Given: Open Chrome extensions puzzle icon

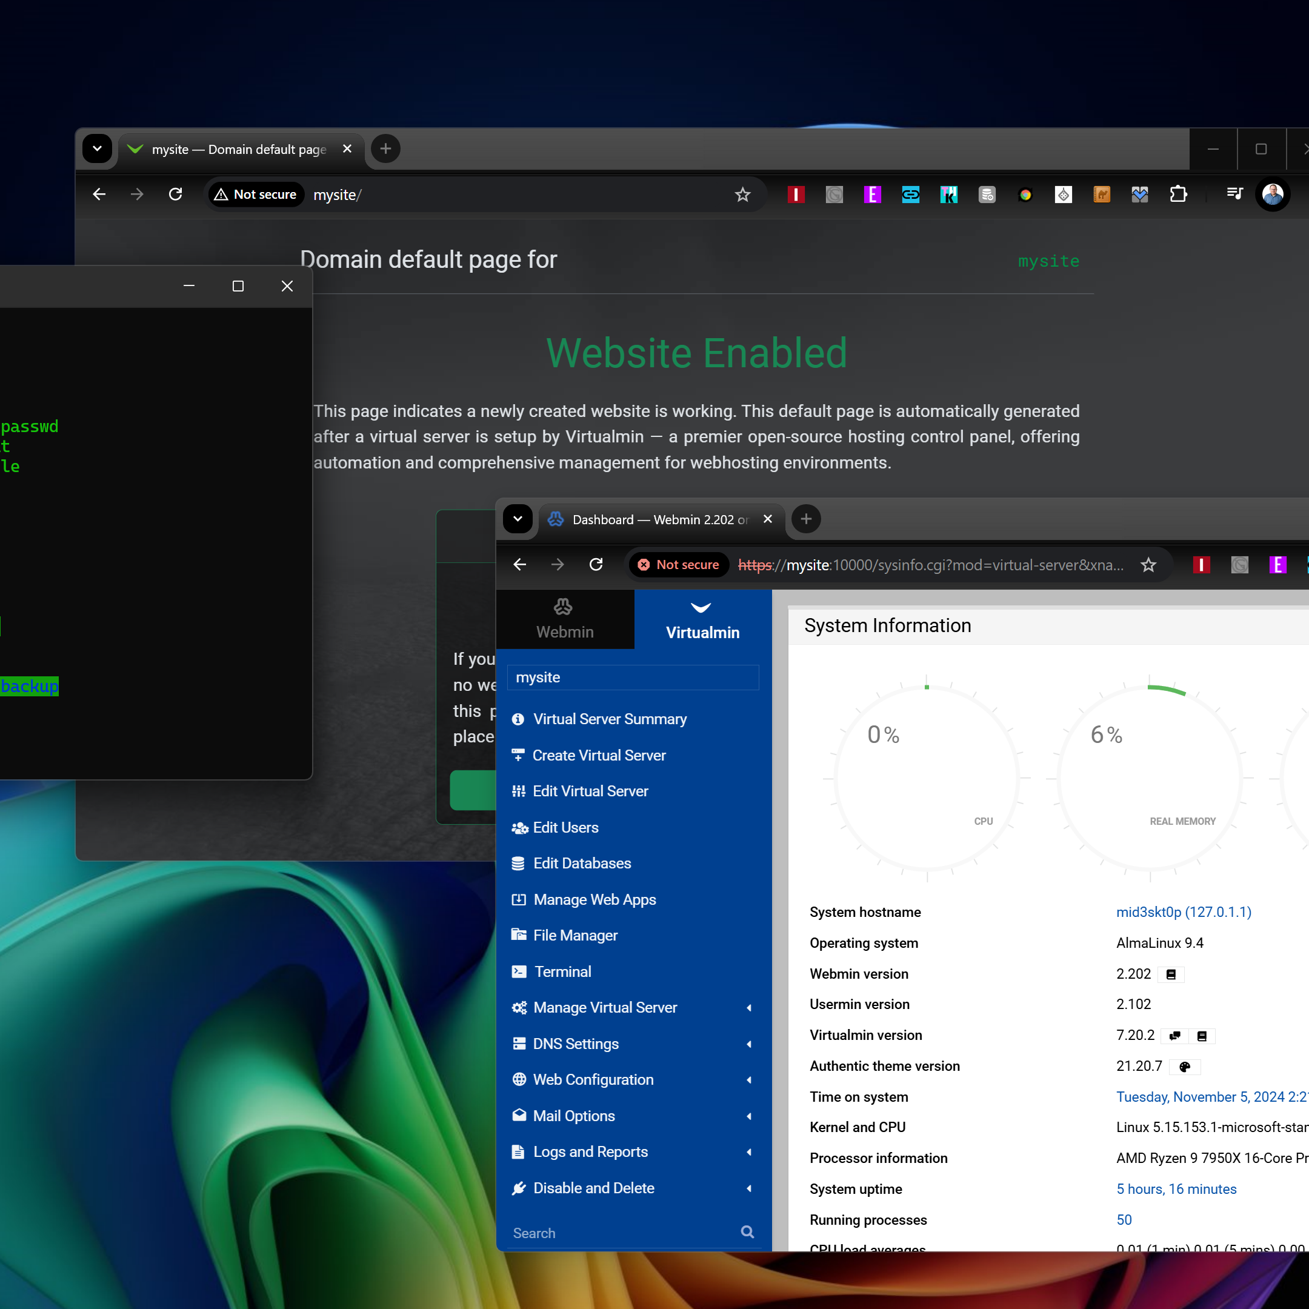Looking at the screenshot, I should click(x=1178, y=195).
